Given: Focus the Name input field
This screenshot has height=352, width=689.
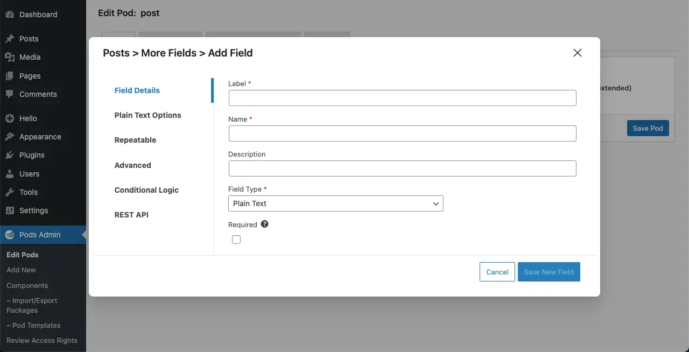Looking at the screenshot, I should point(403,133).
